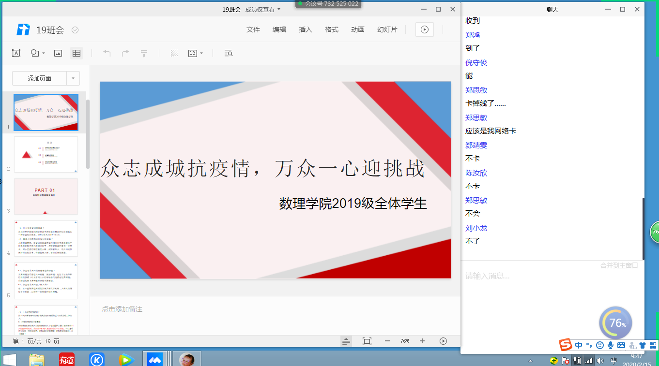This screenshot has width=659, height=366.
Task: Expand the 成员仅查看 permission dropdown
Action: tap(279, 9)
